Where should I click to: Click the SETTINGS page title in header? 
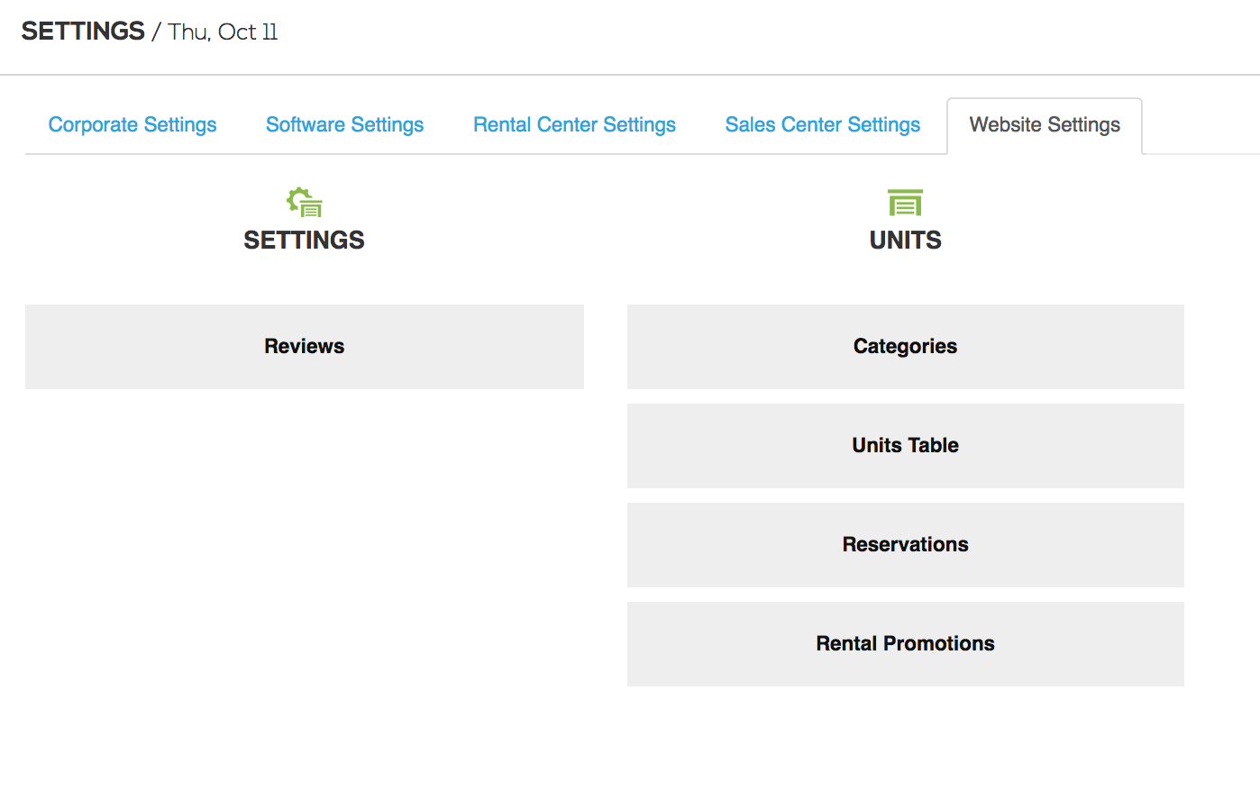(83, 32)
